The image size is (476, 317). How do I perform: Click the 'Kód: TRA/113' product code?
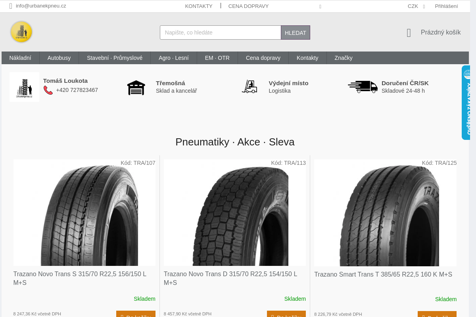[288, 163]
